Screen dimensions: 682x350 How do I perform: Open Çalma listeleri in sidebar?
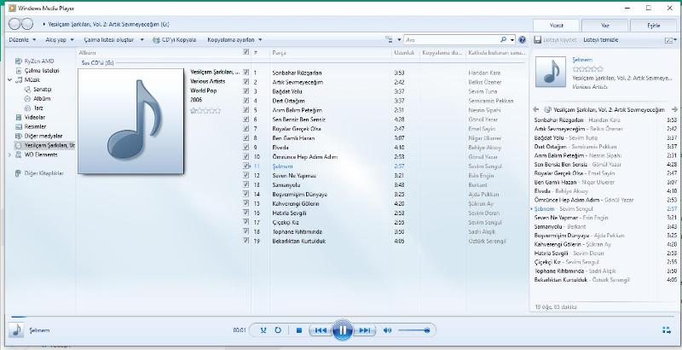[38, 71]
